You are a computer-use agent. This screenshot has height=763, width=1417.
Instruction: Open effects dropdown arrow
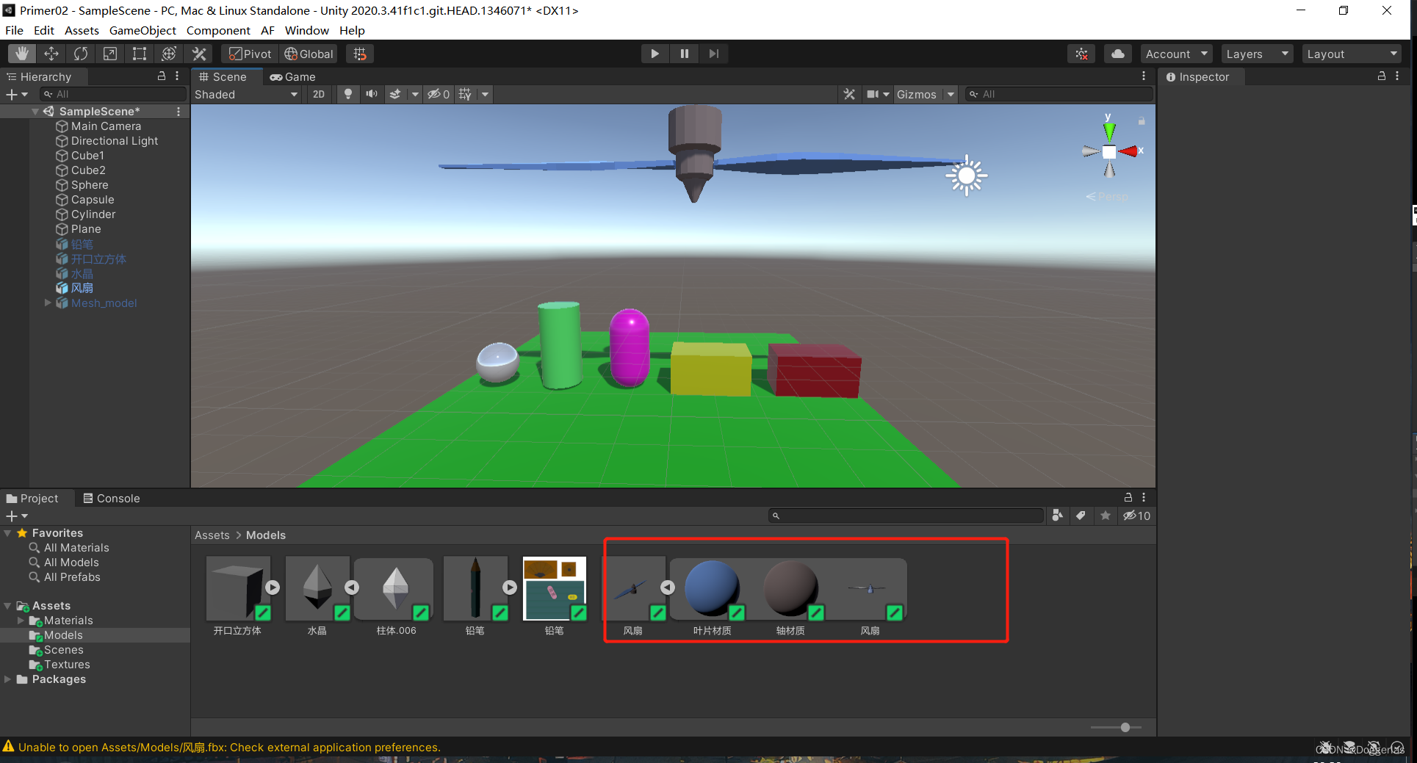(x=415, y=94)
